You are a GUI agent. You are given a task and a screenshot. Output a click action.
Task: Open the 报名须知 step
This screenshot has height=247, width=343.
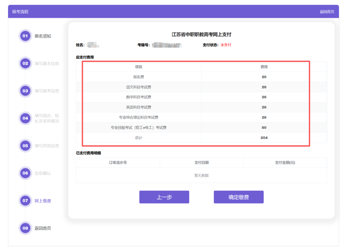point(43,36)
